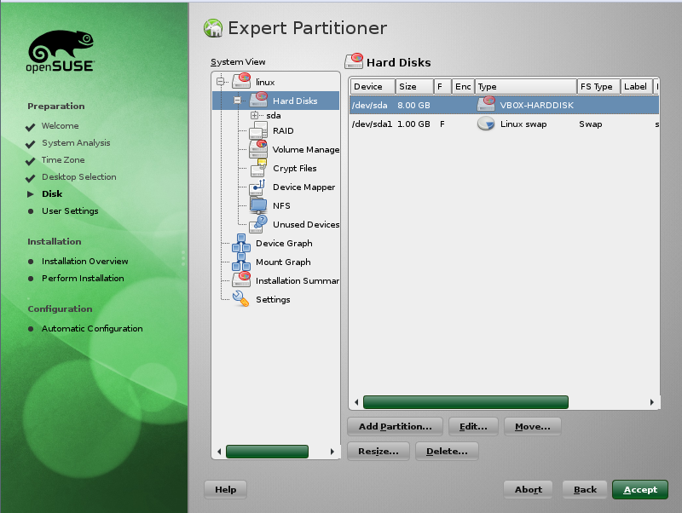Abort the installation

click(528, 489)
